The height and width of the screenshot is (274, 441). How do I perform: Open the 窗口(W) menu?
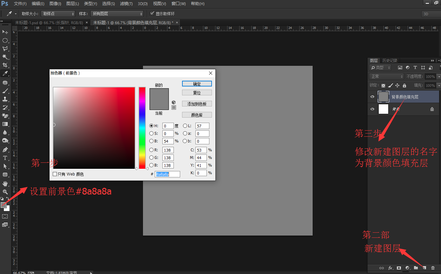[179, 4]
